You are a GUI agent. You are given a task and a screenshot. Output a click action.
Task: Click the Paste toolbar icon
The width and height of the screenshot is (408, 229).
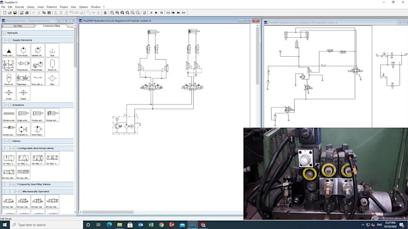click(49, 13)
